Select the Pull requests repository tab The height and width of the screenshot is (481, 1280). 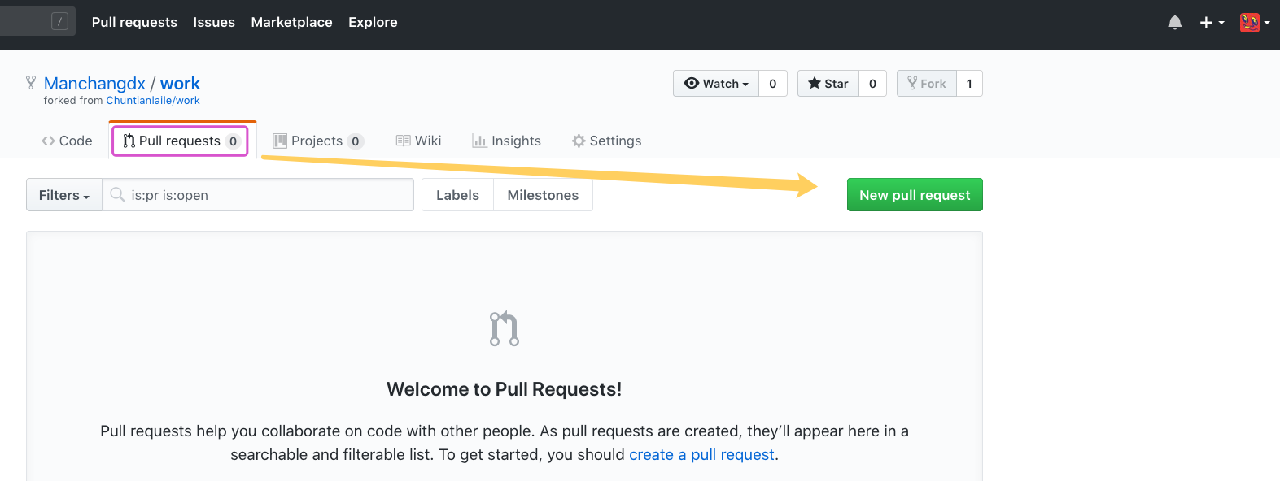(181, 141)
